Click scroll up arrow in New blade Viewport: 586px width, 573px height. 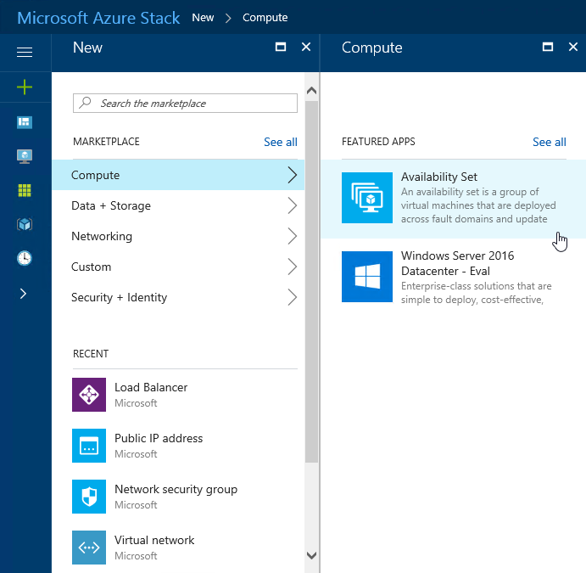(311, 91)
